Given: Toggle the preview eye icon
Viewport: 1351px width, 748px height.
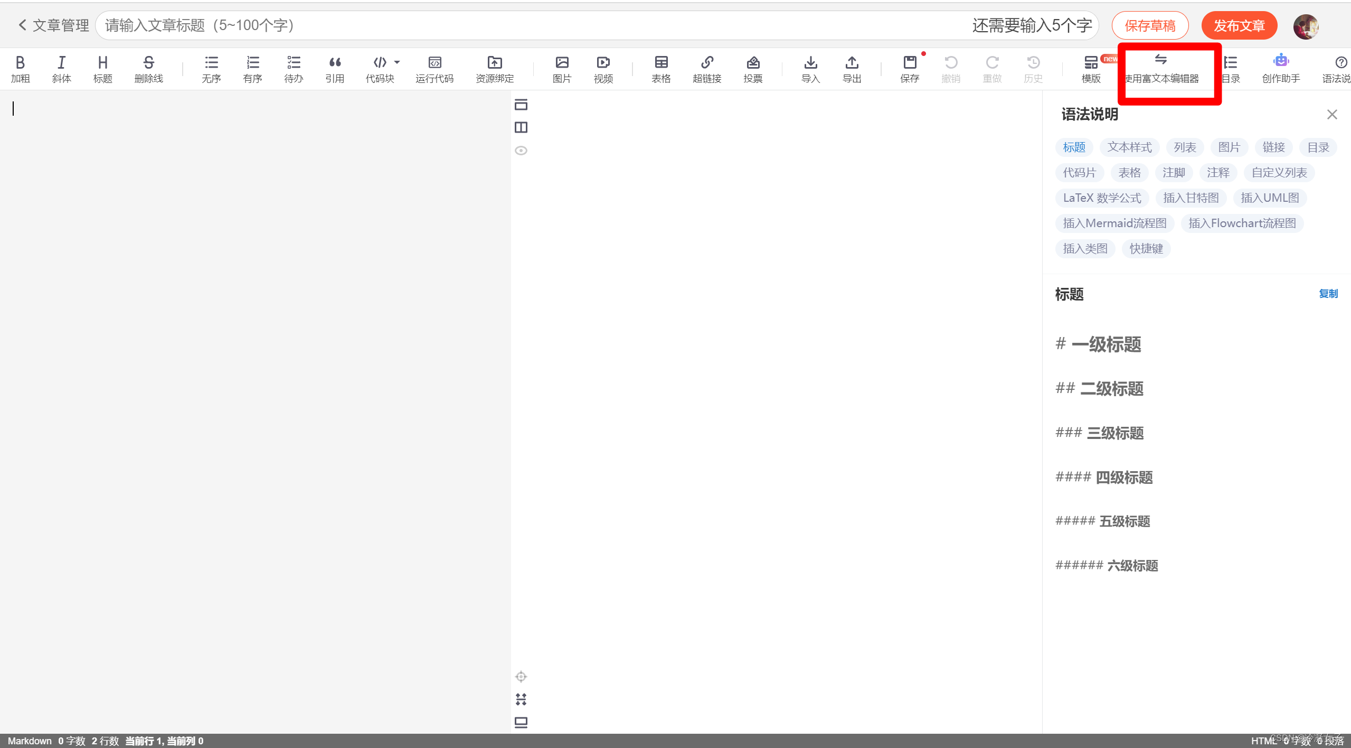Looking at the screenshot, I should click(521, 151).
